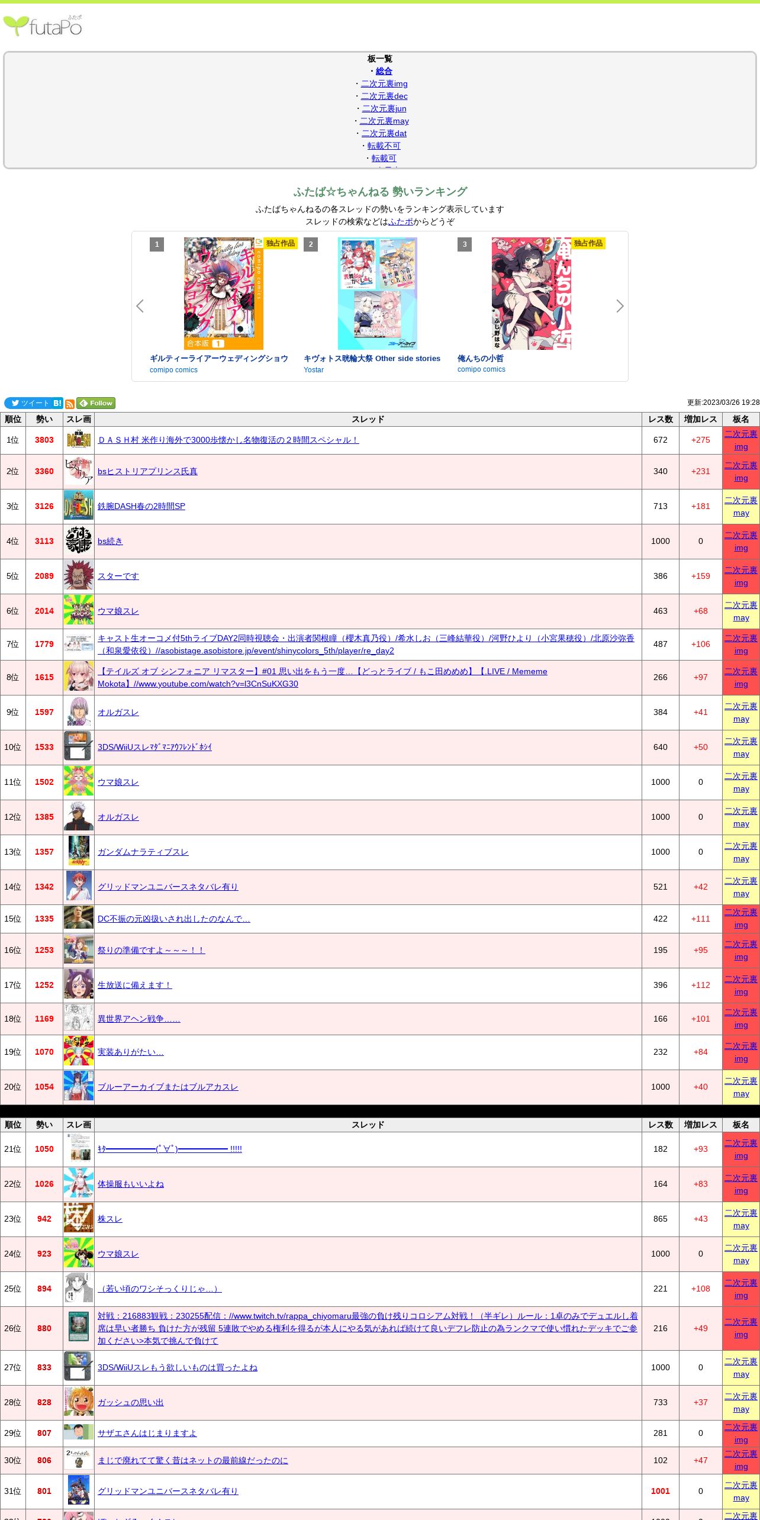Click Yostar publisher link in carousel

click(314, 370)
